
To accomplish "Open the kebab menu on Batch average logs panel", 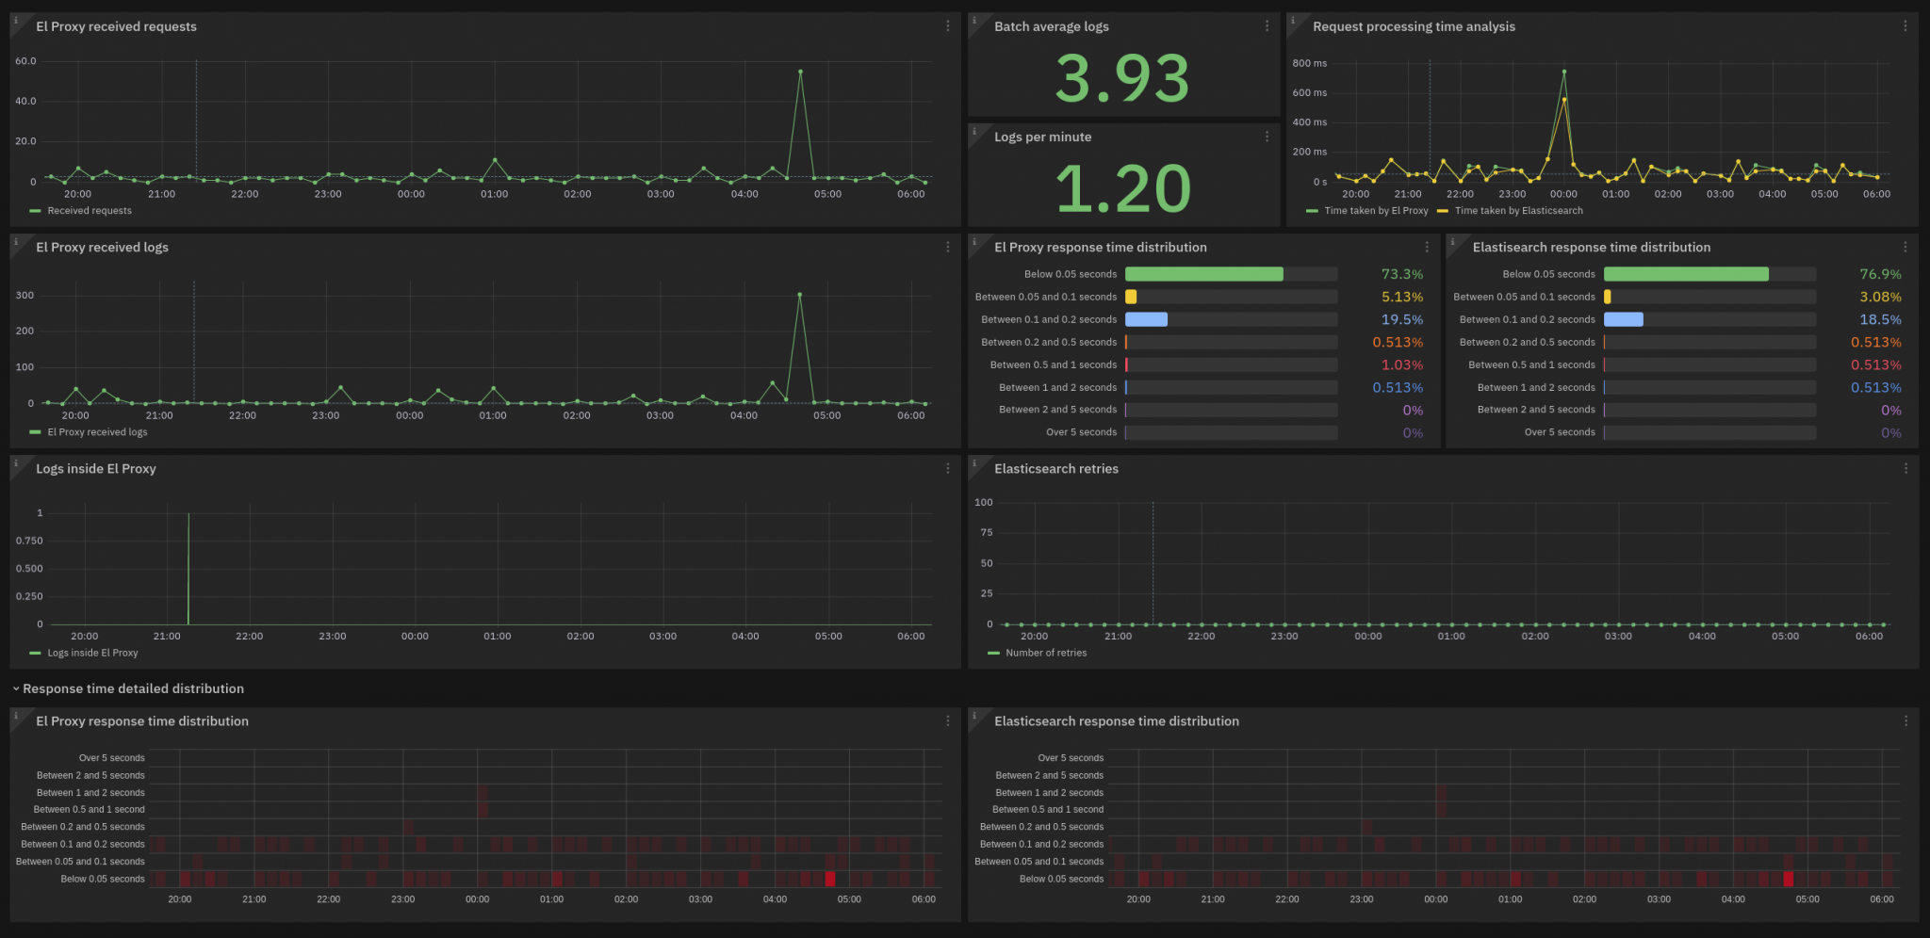I will 1267,26.
